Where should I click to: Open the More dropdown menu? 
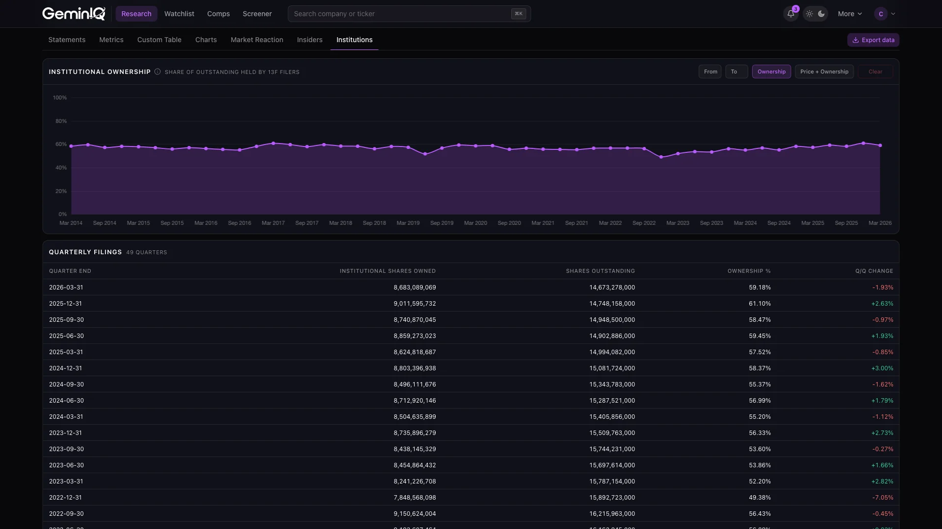(x=850, y=14)
